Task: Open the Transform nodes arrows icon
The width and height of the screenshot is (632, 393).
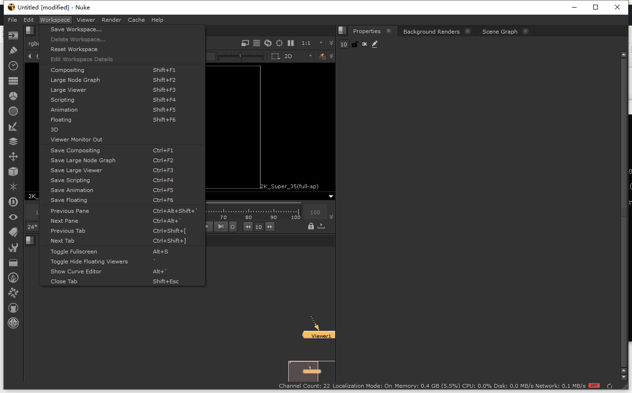Action: coord(13,157)
